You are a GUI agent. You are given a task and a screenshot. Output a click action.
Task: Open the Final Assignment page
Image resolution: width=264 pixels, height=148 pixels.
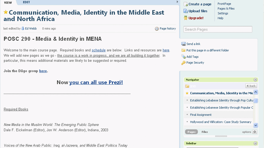(x=201, y=115)
